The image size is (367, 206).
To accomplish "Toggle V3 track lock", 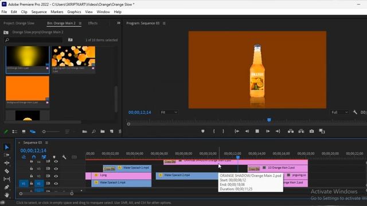I will point(32,168).
